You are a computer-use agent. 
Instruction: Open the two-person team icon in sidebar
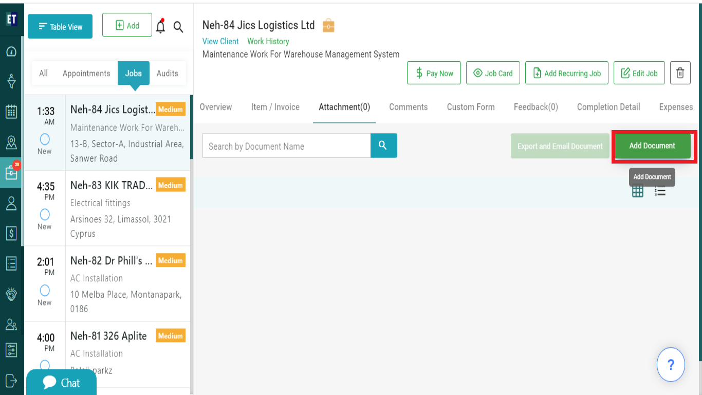coord(11,324)
